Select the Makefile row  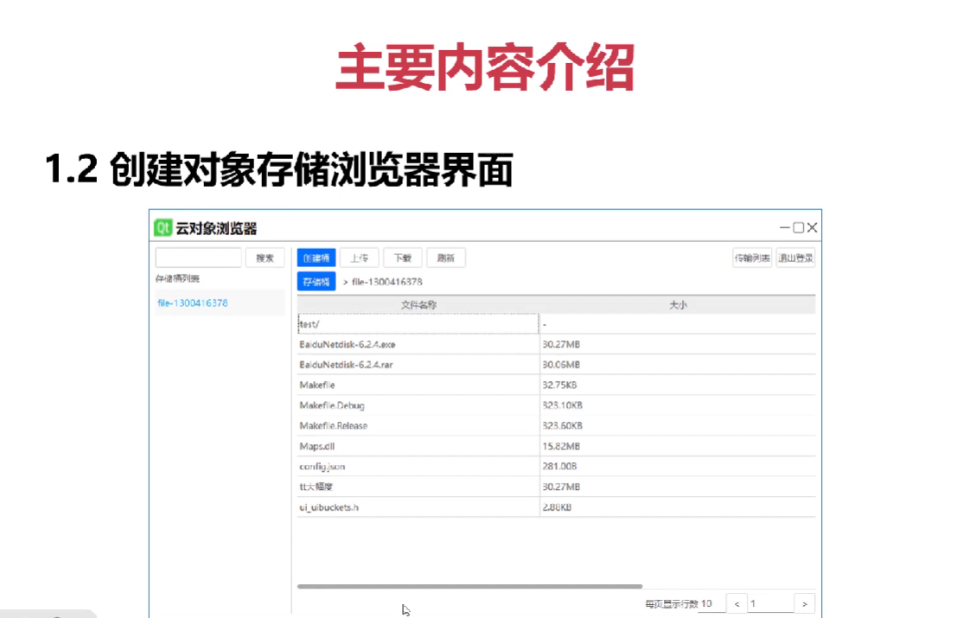(557, 385)
